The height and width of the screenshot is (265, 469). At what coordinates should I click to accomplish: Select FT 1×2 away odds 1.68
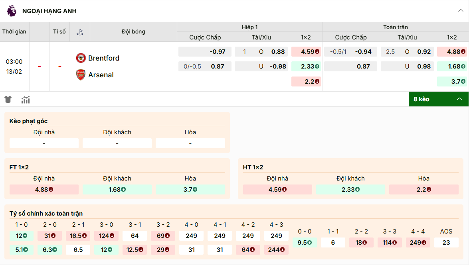[x=117, y=190]
